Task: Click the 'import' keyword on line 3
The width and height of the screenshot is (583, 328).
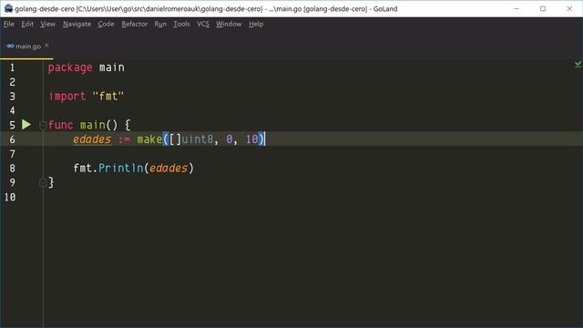Action: pyautogui.click(x=67, y=97)
